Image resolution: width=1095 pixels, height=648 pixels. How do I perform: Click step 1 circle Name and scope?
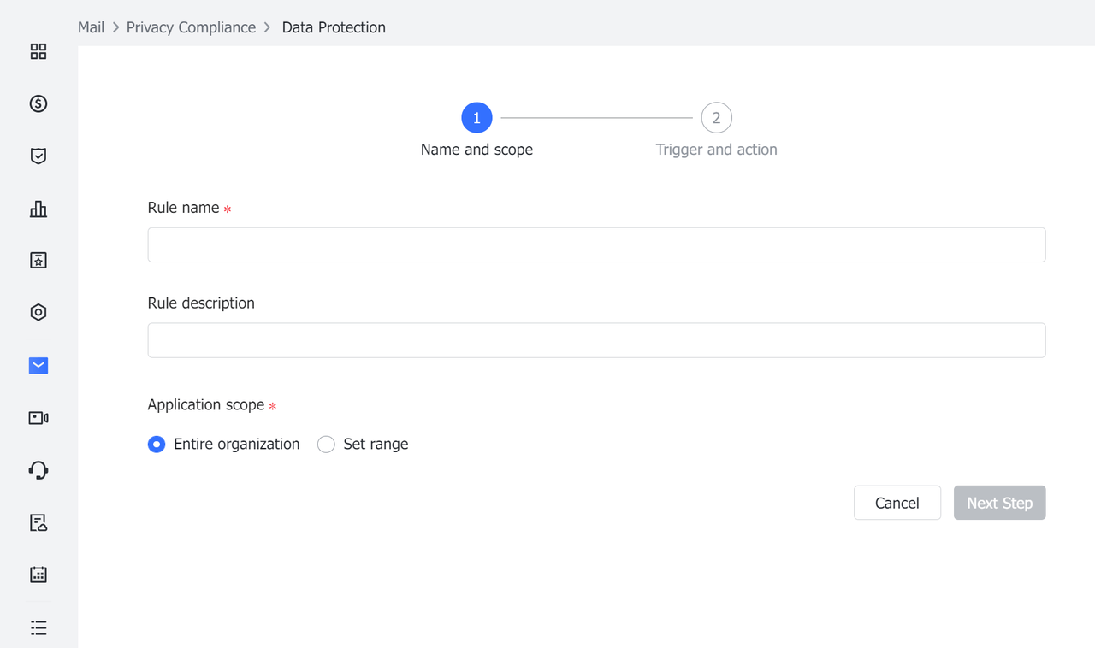point(476,118)
